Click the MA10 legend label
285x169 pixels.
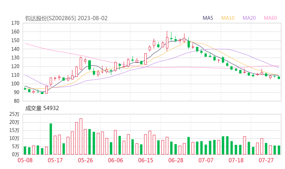pyautogui.click(x=228, y=18)
